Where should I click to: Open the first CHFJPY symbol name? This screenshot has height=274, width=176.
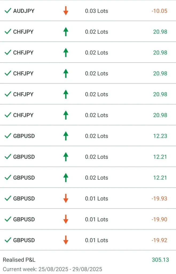[x=23, y=32]
